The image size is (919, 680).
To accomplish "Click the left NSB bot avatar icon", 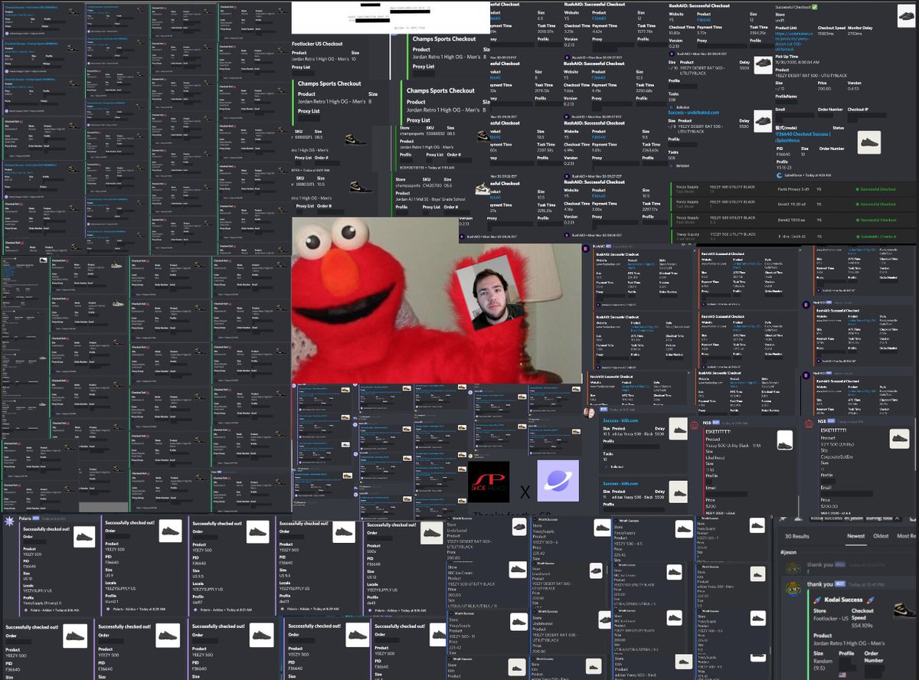I will click(695, 423).
